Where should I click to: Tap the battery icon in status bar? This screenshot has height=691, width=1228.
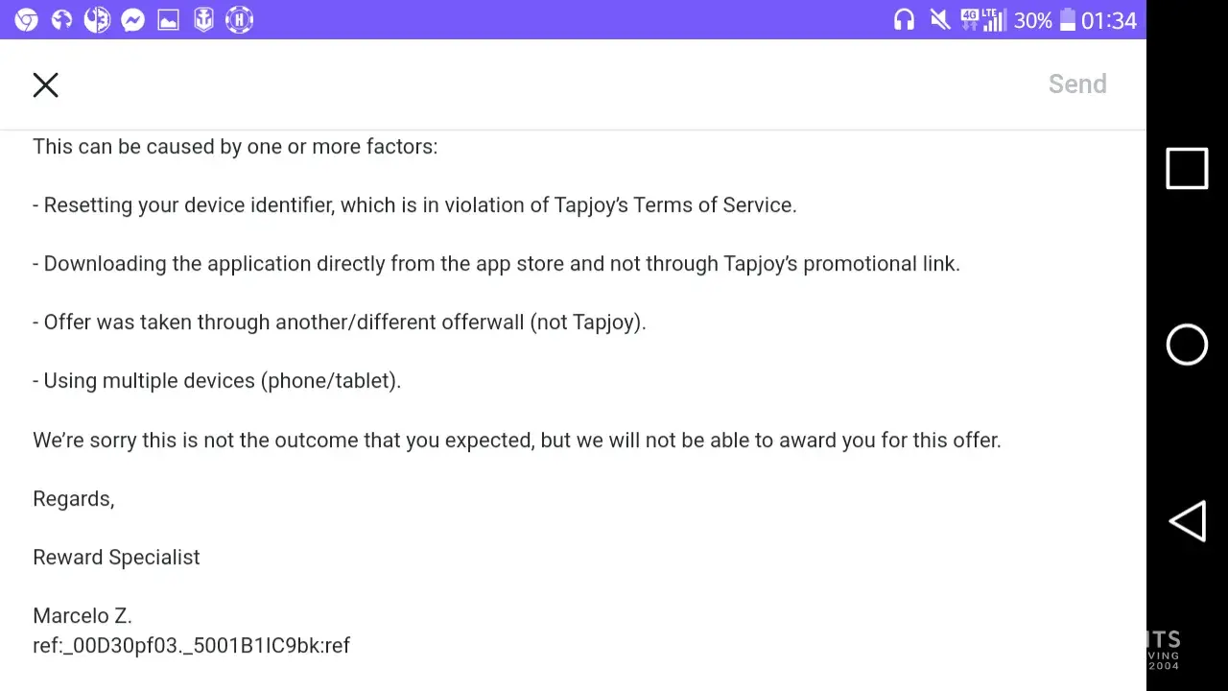1067,21
